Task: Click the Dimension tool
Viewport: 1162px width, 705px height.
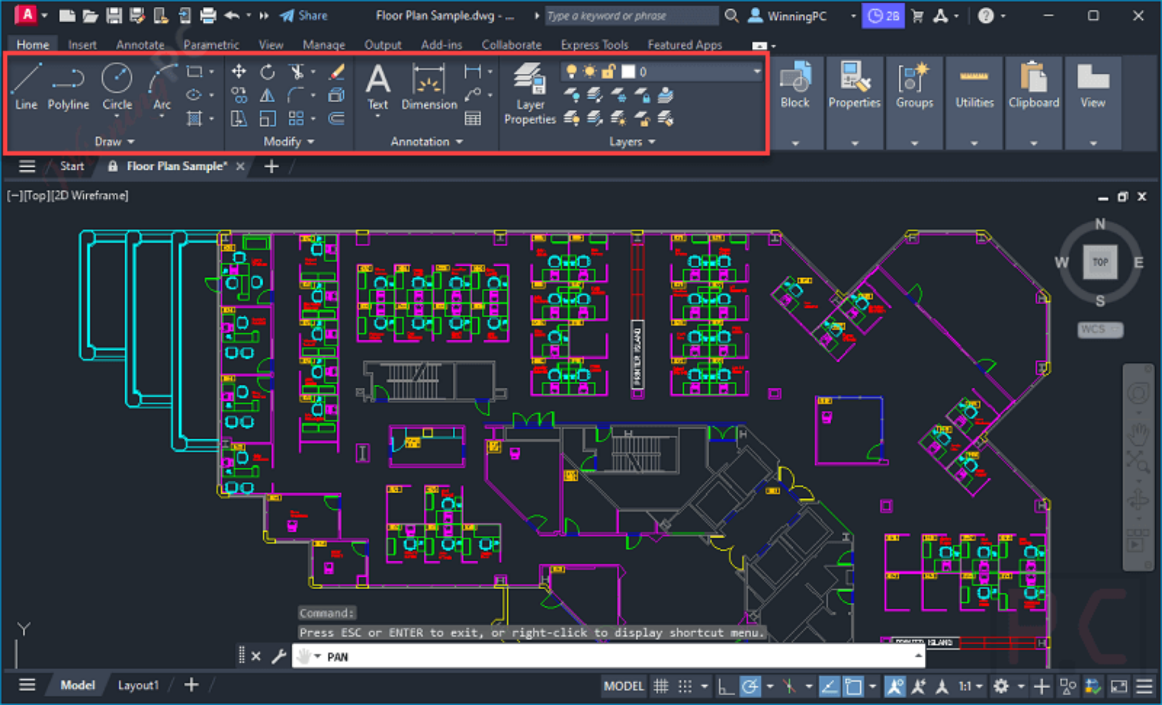Action: (429, 85)
